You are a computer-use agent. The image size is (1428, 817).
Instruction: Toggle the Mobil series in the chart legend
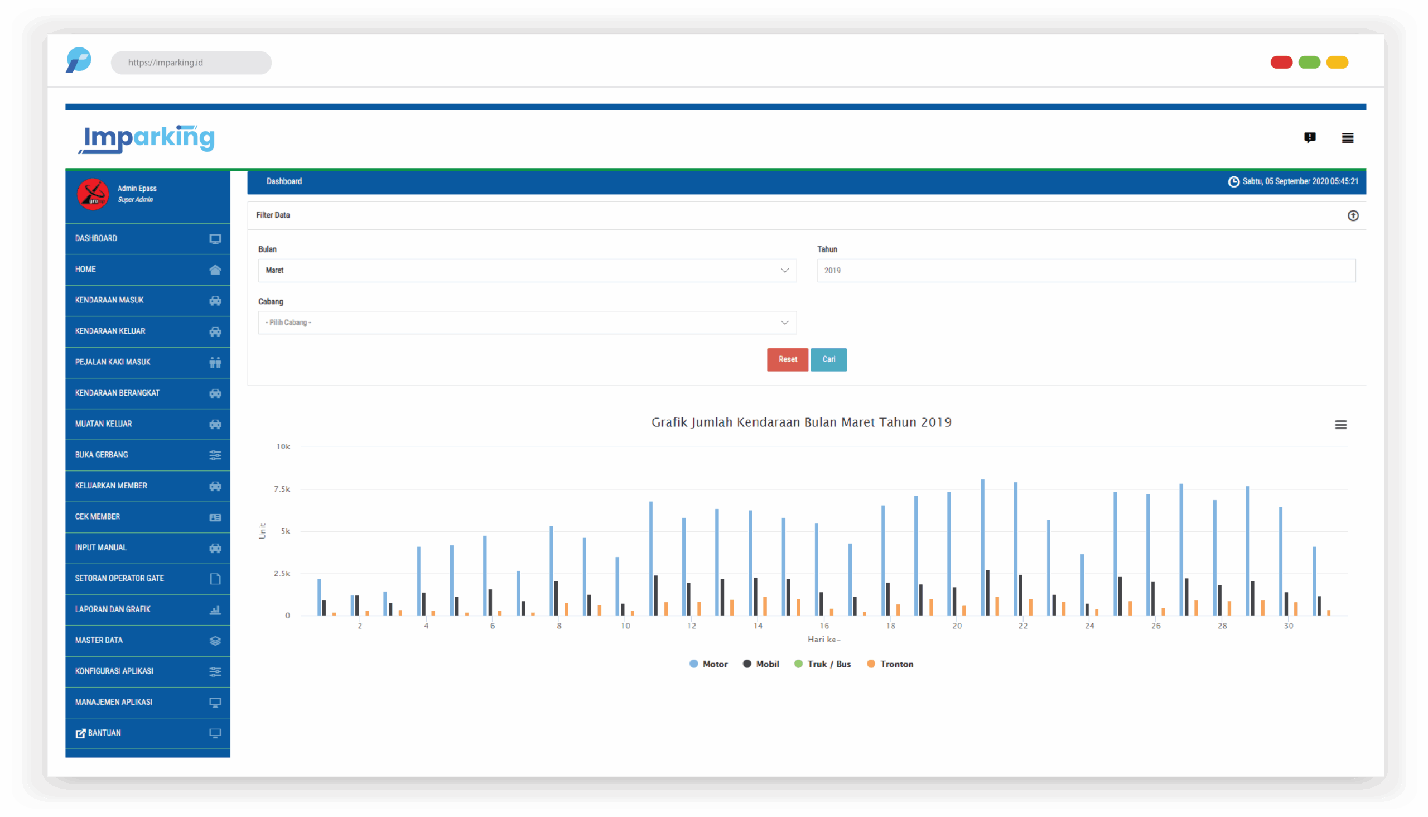[761, 664]
